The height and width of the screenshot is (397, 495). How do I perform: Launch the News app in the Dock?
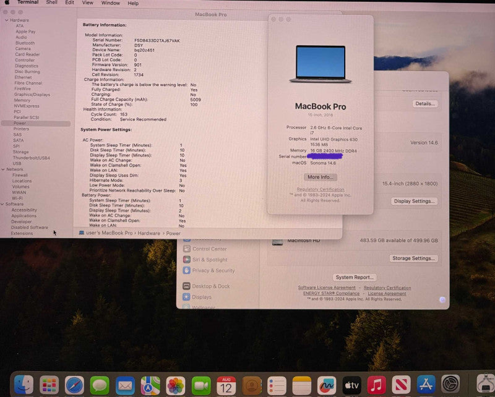[401, 385]
